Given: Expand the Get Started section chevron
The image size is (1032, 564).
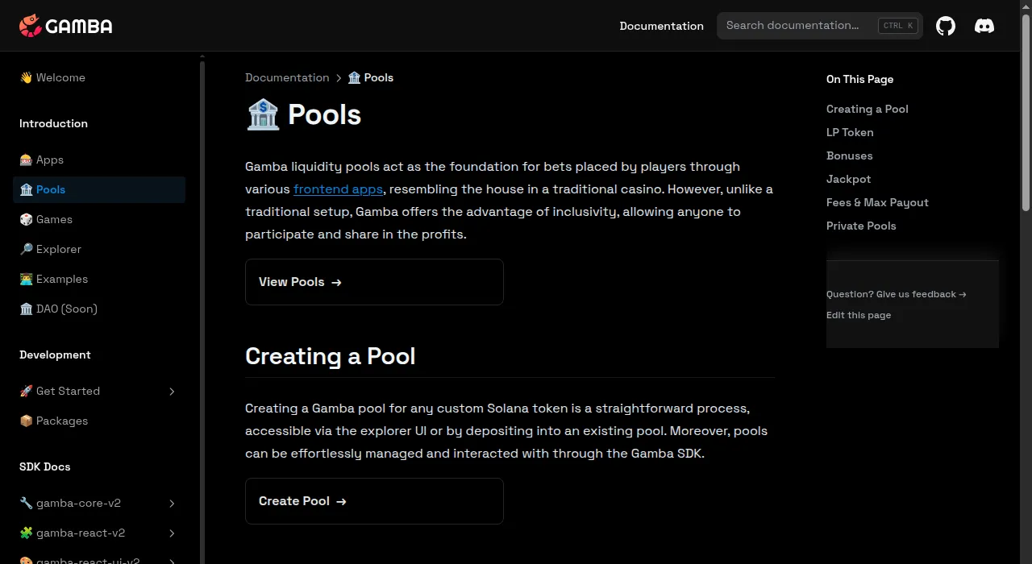Looking at the screenshot, I should click(x=172, y=392).
